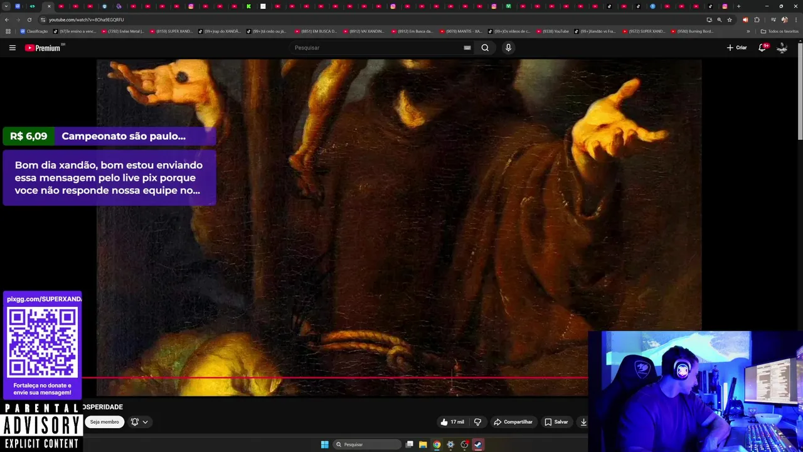Viewport: 803px width, 452px height.
Task: Click the R$ 6,09 donation amount
Action: 28,136
